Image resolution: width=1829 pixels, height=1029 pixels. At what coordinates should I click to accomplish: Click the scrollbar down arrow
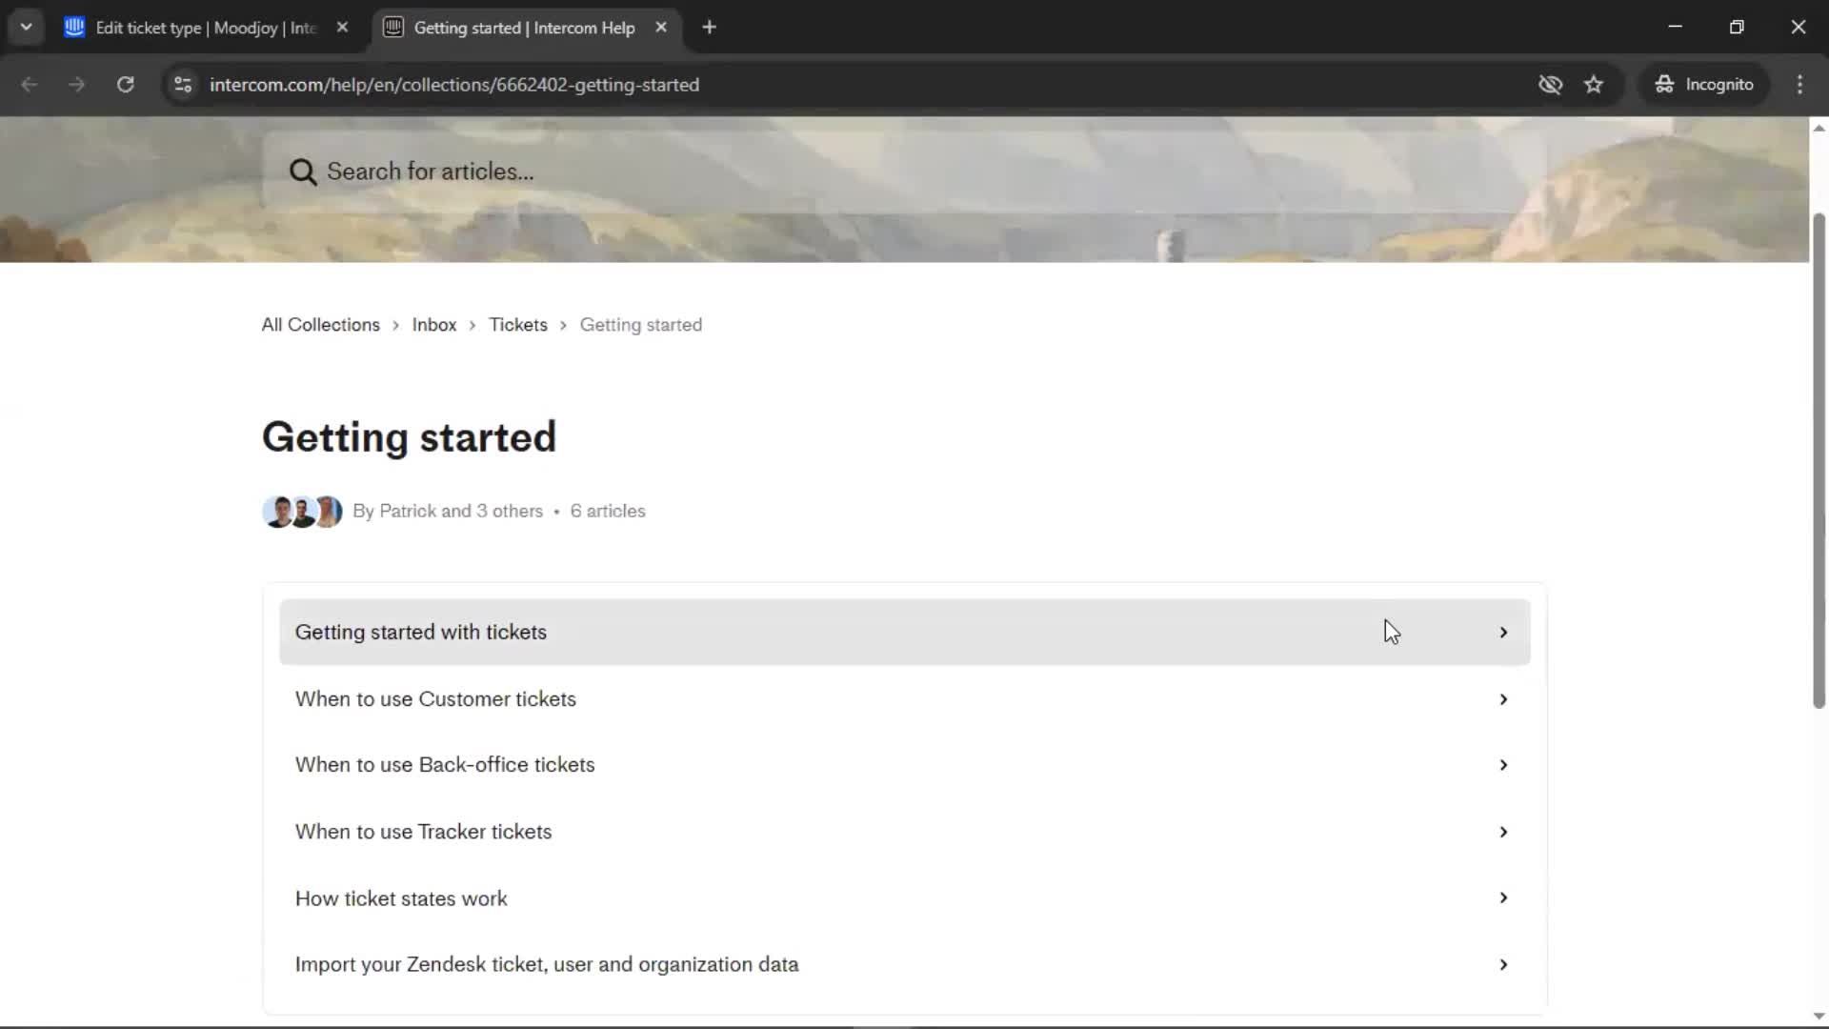pyautogui.click(x=1819, y=1017)
